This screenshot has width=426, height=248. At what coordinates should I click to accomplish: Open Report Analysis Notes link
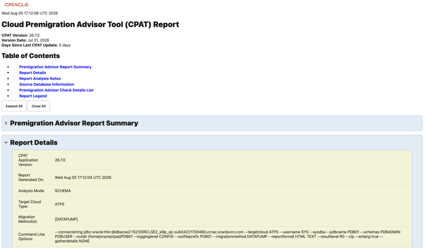(x=40, y=79)
